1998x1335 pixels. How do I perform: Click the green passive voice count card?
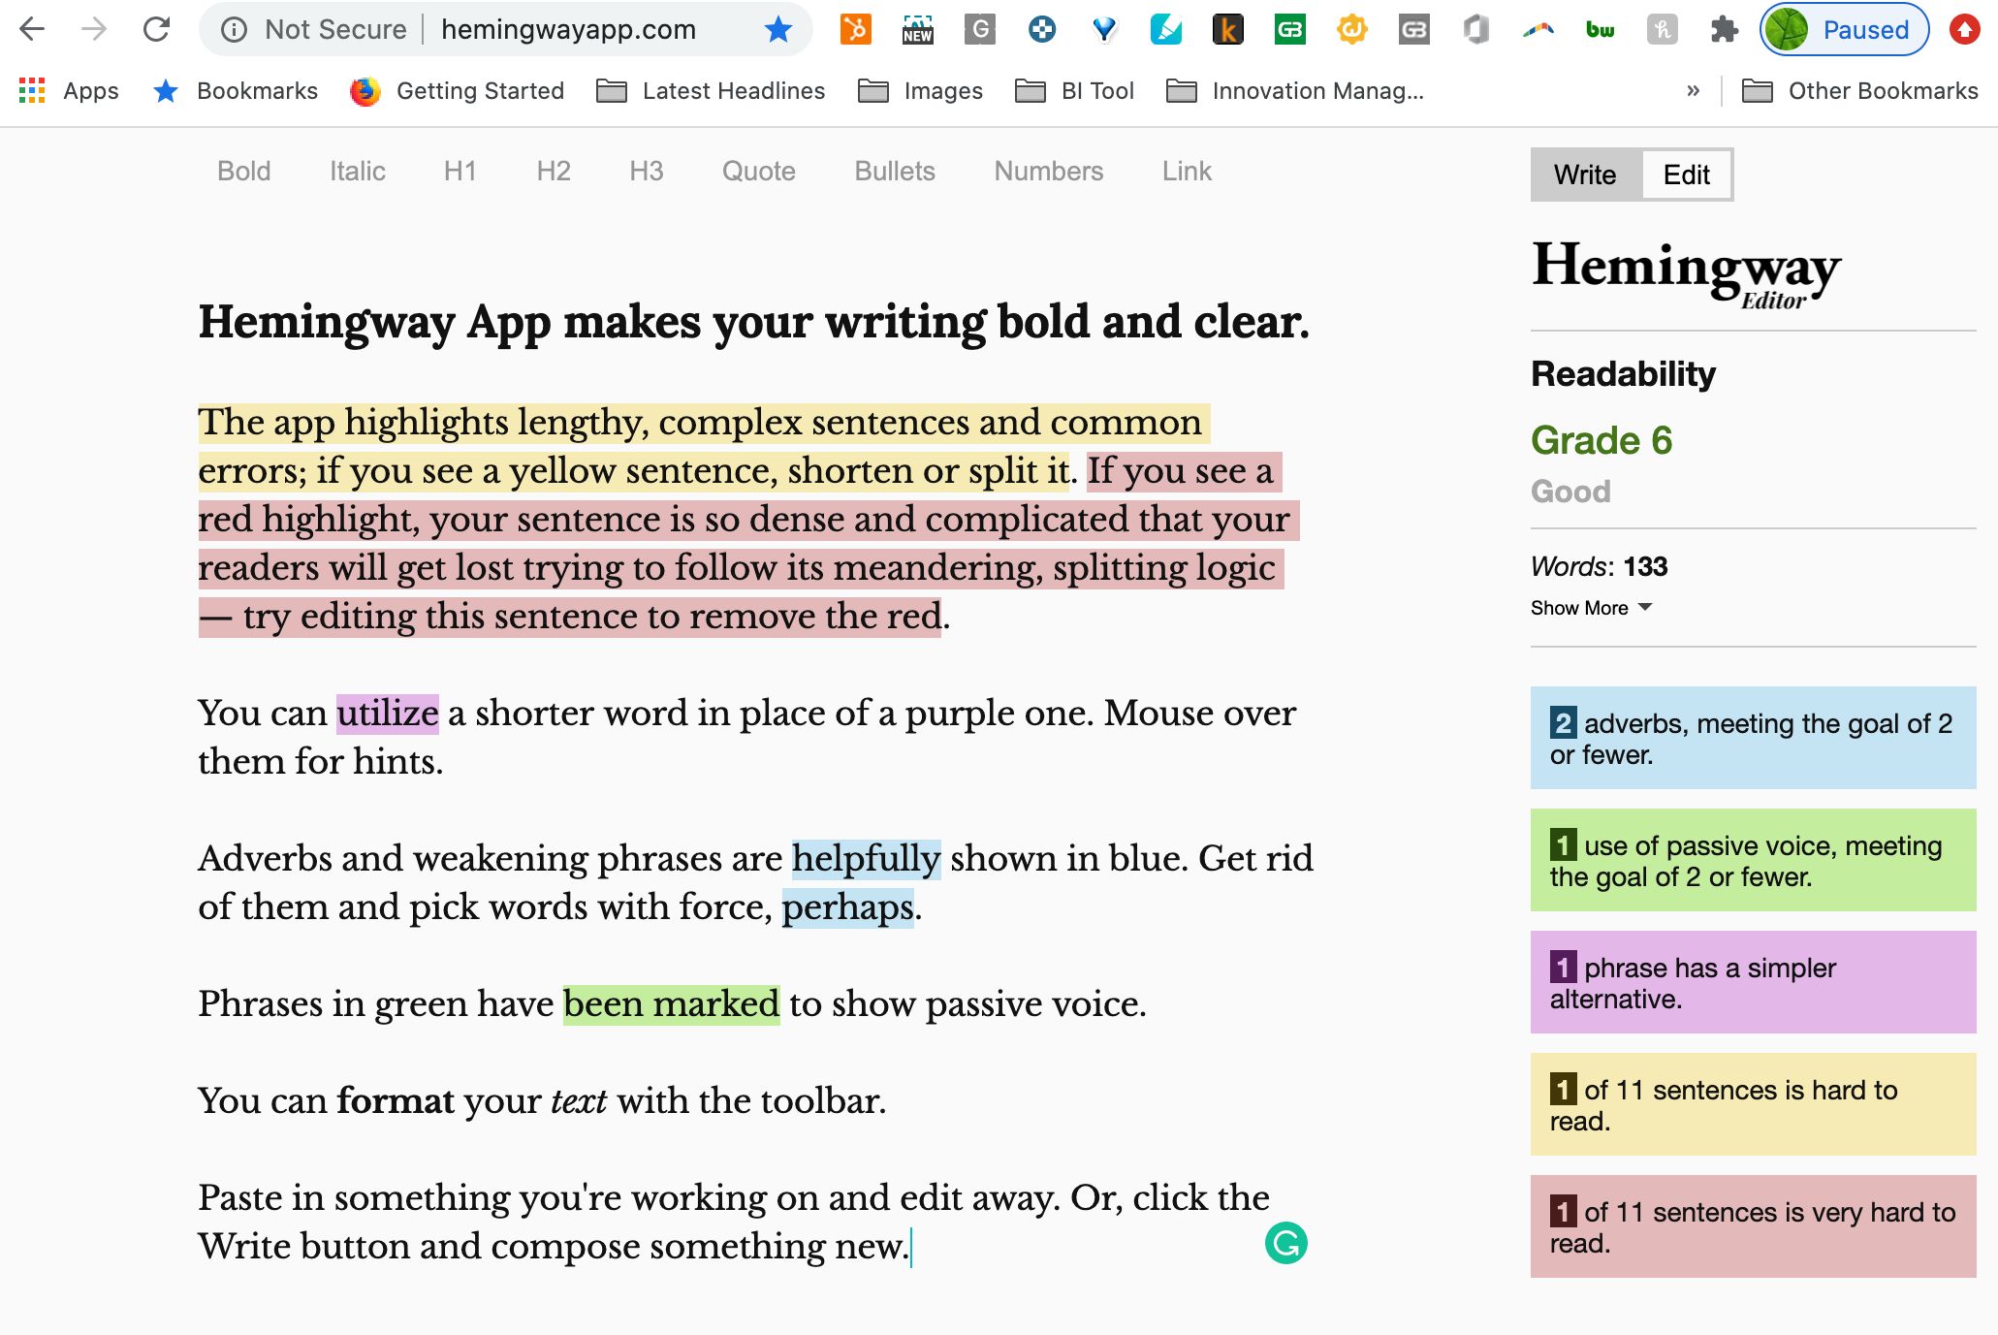point(1753,860)
